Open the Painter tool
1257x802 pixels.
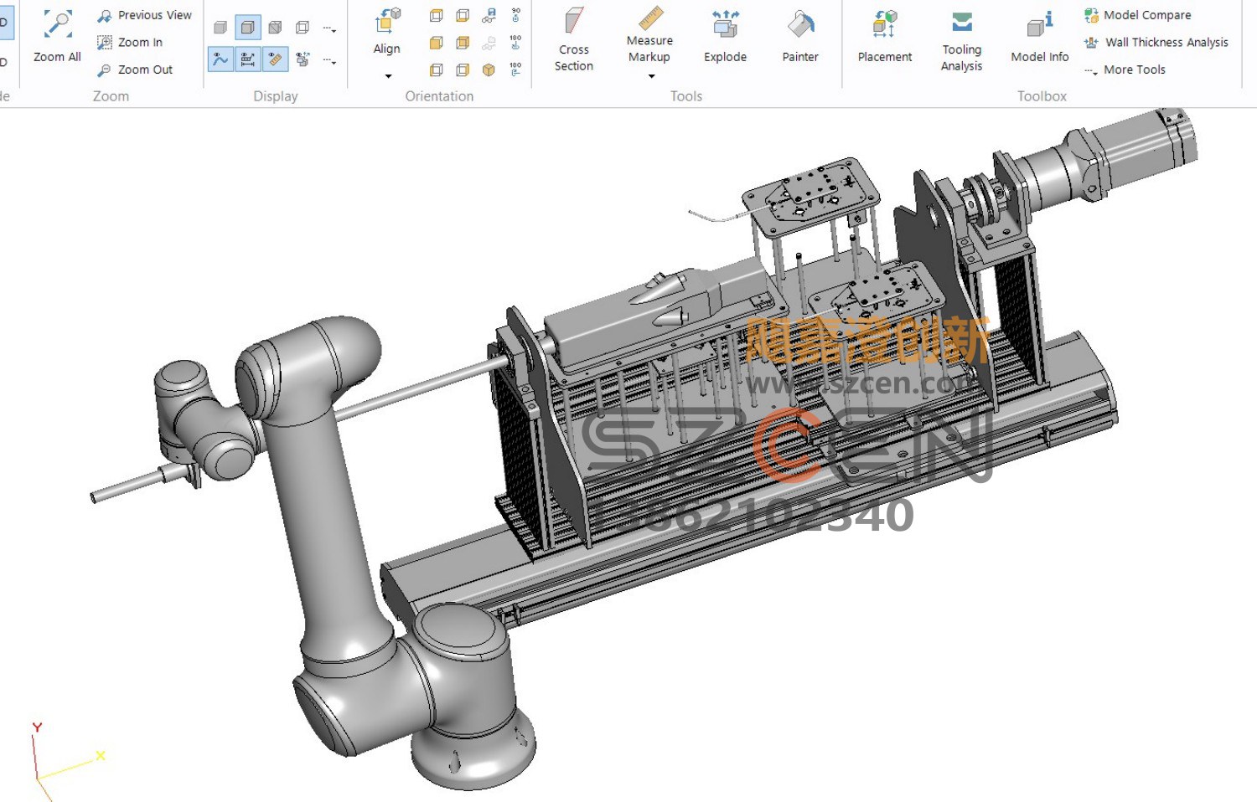(800, 37)
